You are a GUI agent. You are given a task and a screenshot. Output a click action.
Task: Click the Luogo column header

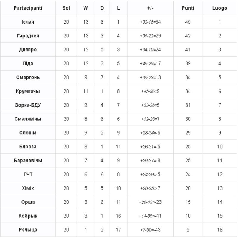[220, 8]
